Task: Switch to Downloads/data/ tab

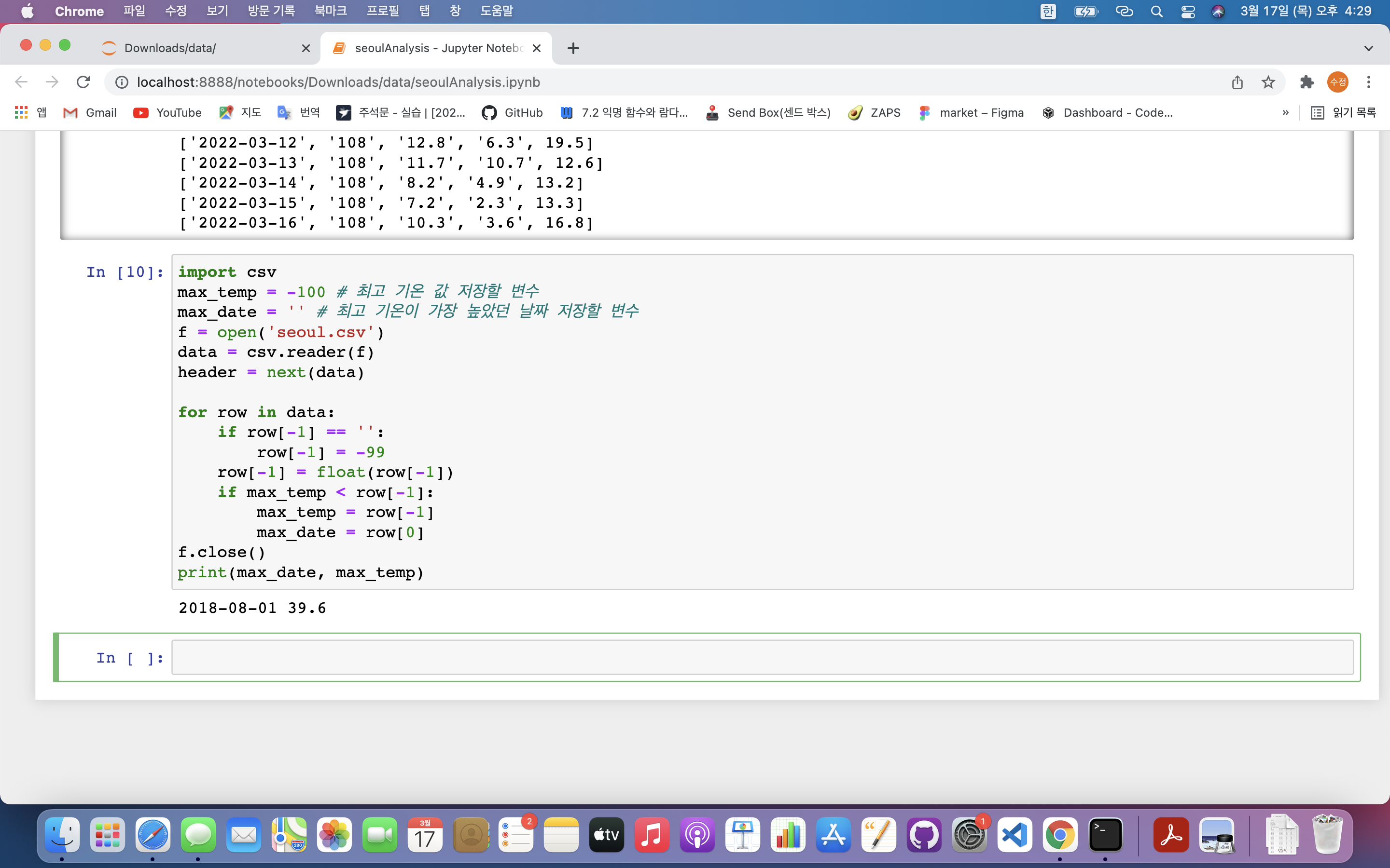Action: pyautogui.click(x=195, y=48)
